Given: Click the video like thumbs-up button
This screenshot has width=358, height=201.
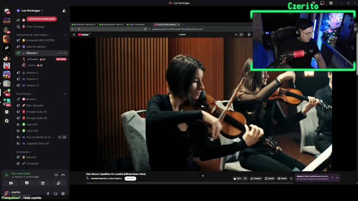Looking at the screenshot, I should click(x=237, y=178).
